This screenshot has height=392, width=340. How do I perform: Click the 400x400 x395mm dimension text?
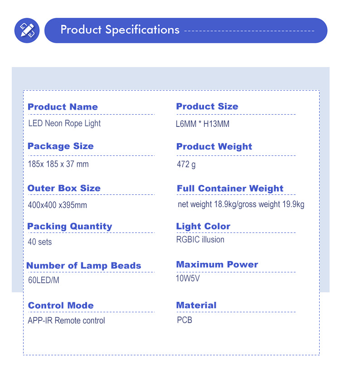pos(58,205)
